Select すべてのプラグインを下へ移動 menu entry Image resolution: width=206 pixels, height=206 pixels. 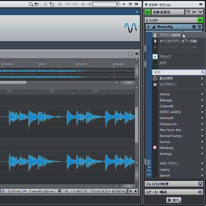tap(179, 41)
